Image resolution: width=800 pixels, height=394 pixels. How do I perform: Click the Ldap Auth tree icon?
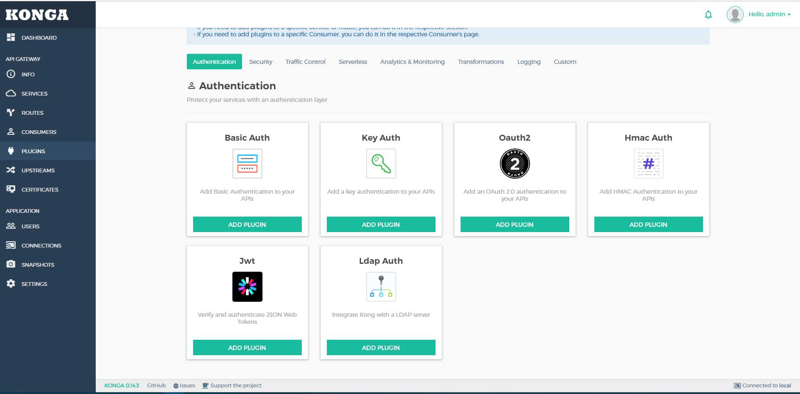coord(381,287)
